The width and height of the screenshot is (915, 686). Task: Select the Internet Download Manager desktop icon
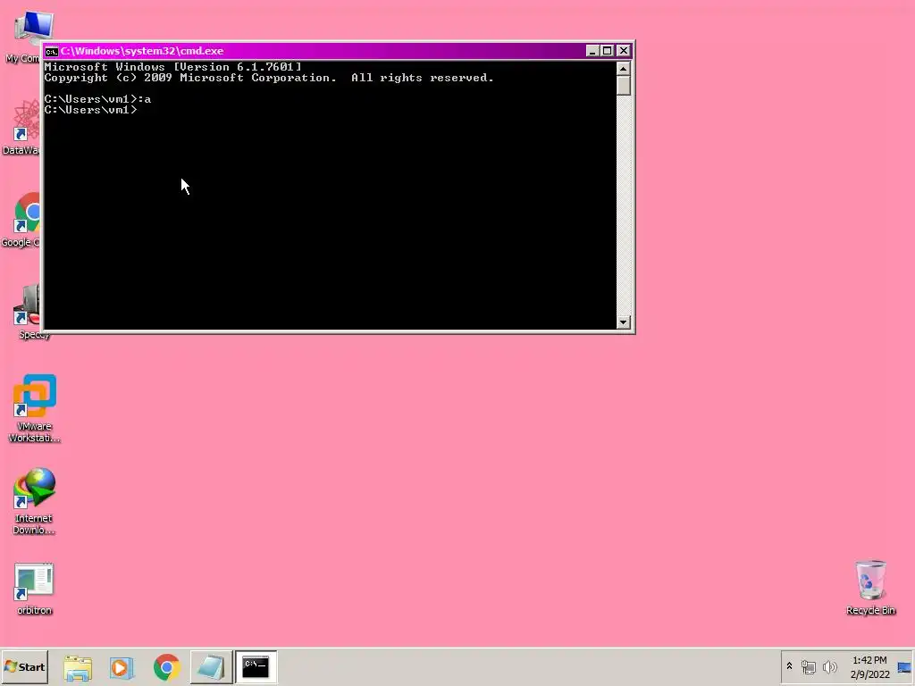pos(35,500)
